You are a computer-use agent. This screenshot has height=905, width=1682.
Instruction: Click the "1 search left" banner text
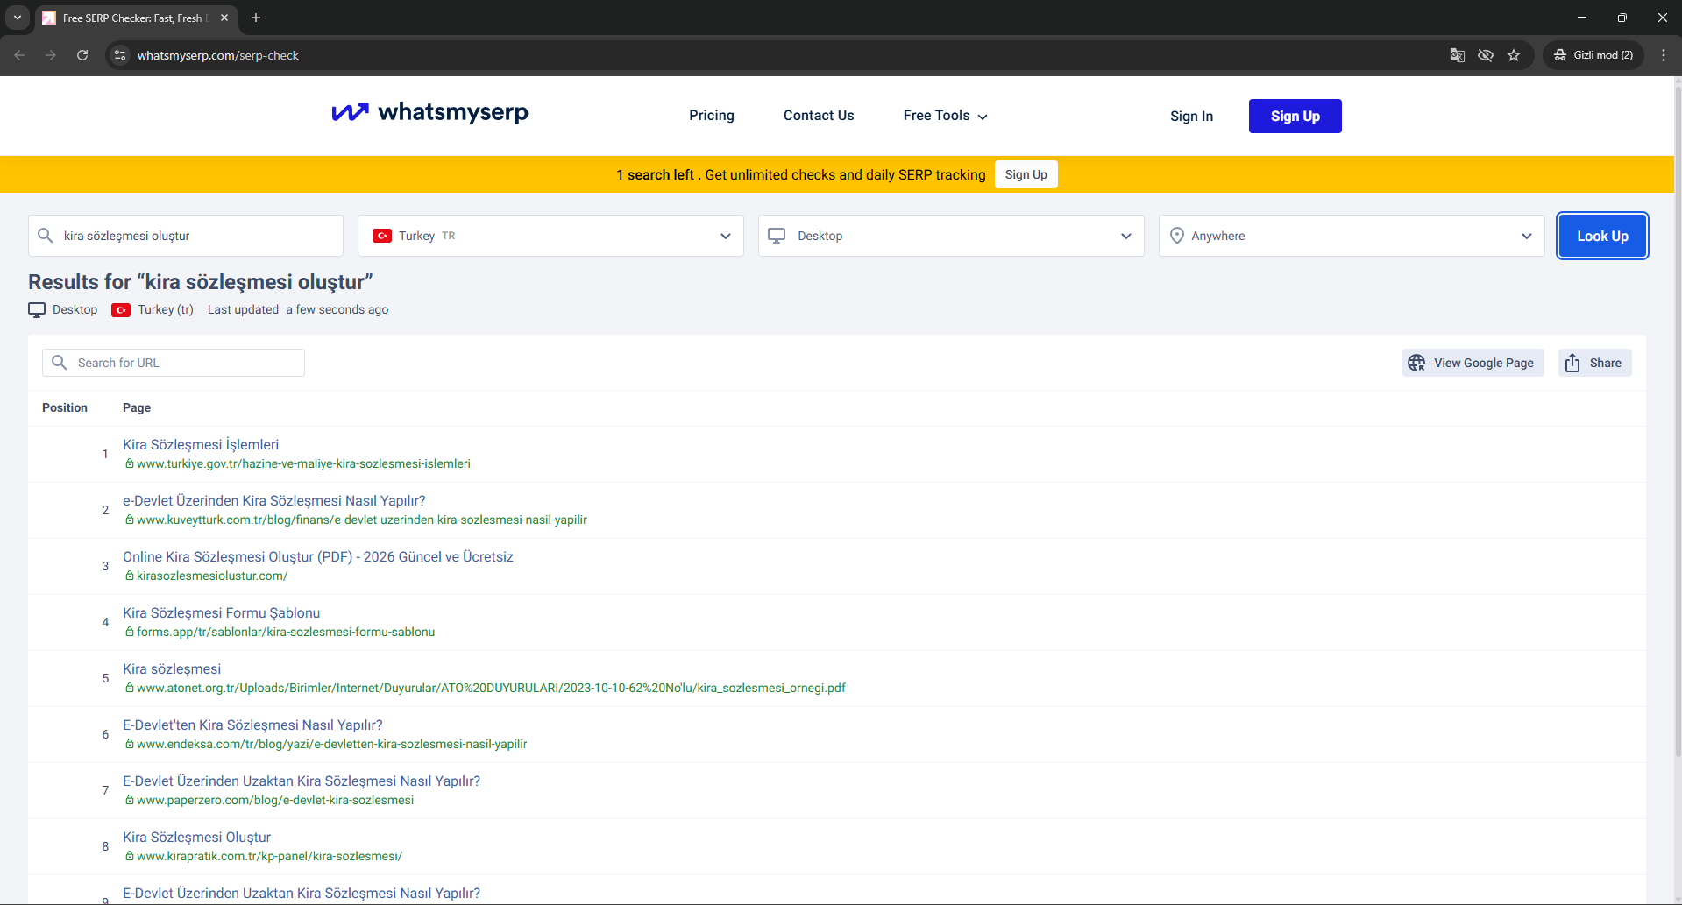coord(656,175)
